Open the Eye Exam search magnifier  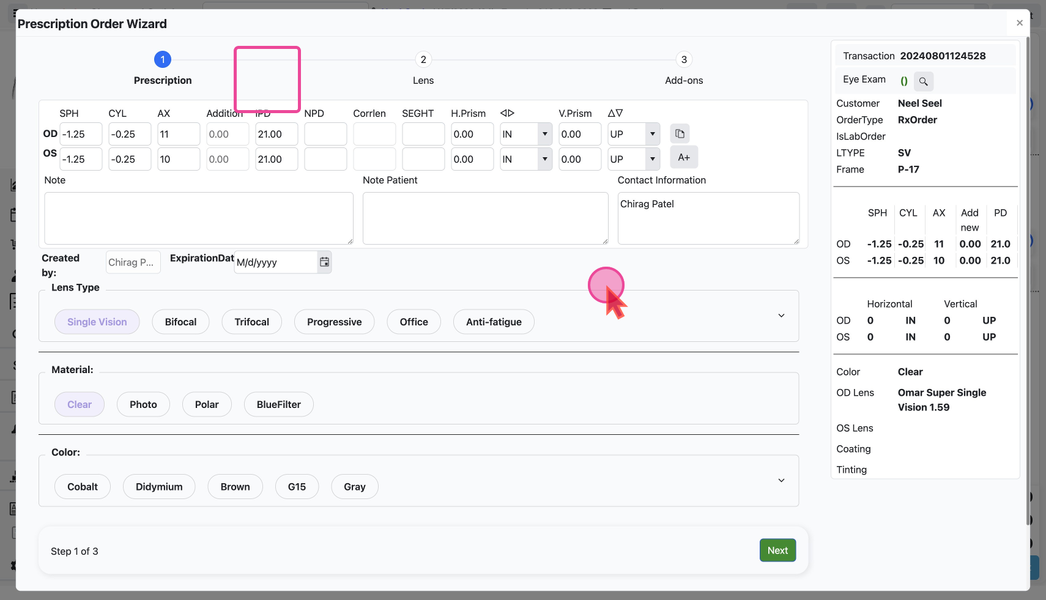pos(923,81)
